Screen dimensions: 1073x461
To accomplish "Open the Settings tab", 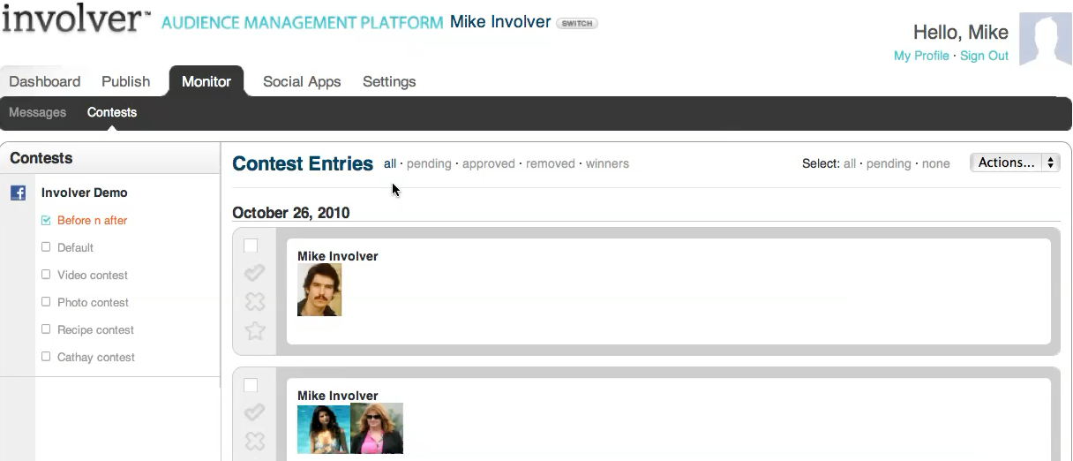I will coord(389,81).
